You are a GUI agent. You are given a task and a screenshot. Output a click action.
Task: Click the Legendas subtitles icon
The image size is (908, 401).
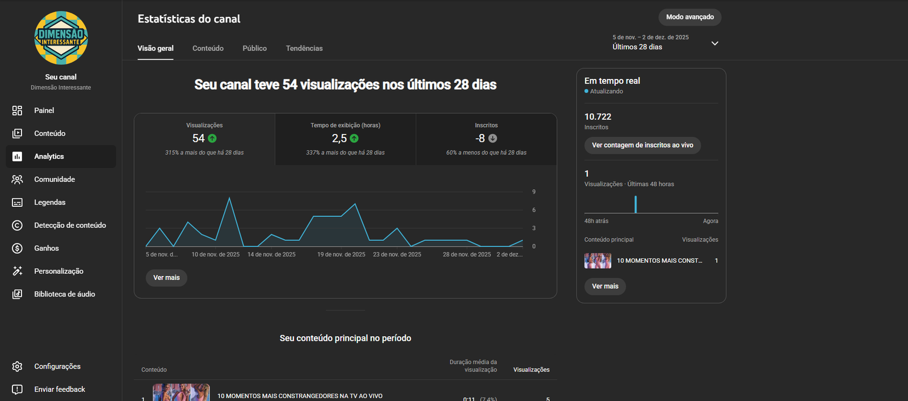click(x=17, y=203)
